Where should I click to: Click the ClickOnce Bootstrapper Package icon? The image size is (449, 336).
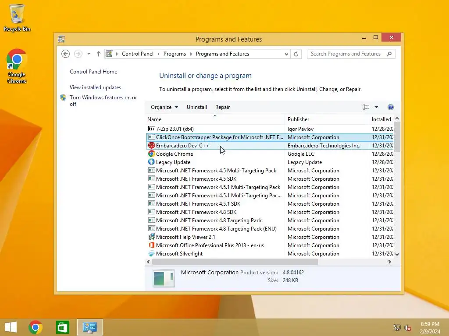point(151,137)
